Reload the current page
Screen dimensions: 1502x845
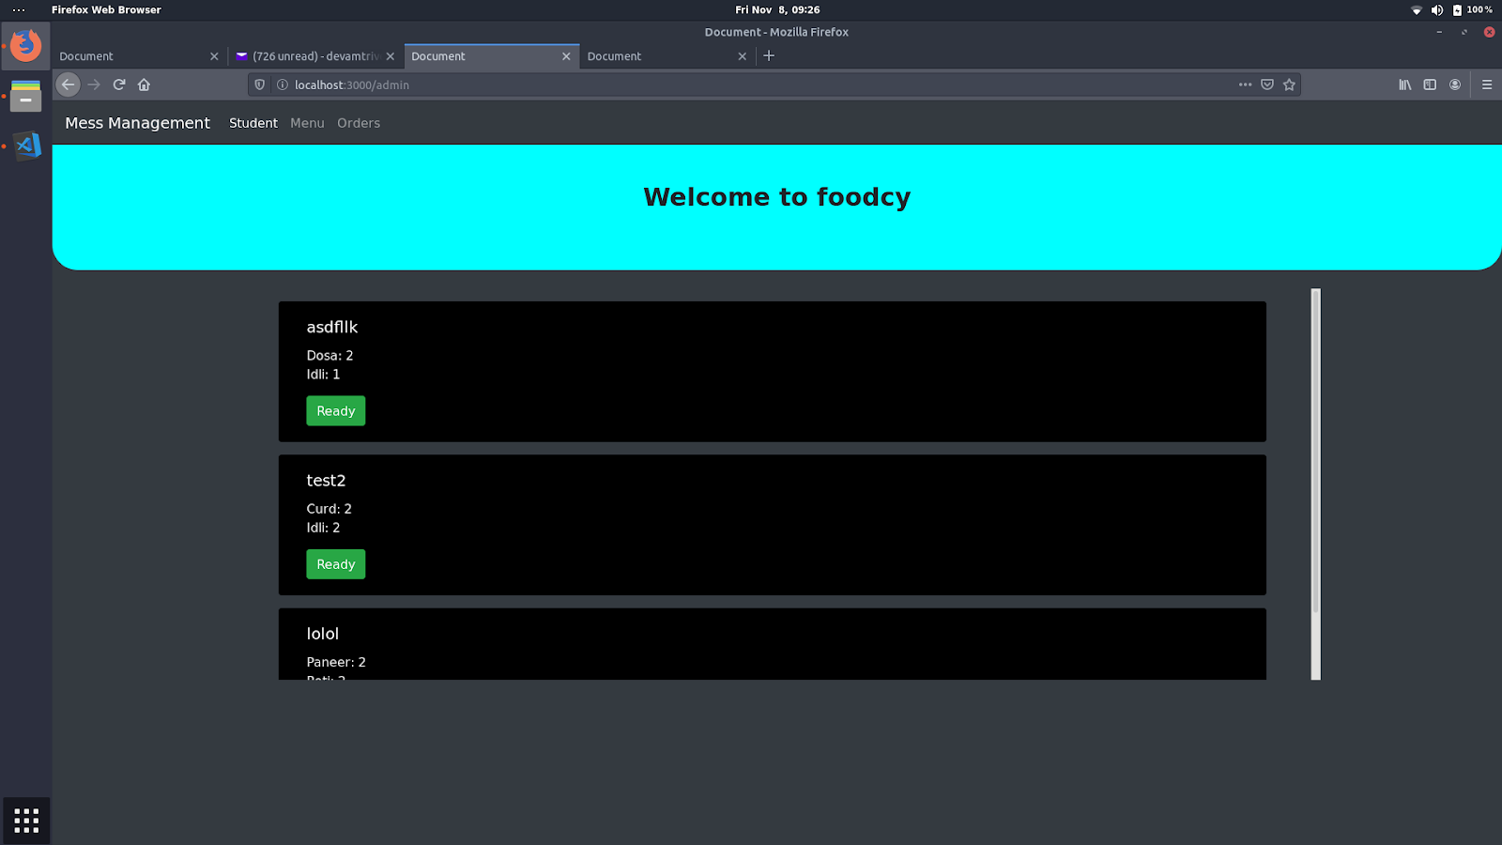coord(119,84)
